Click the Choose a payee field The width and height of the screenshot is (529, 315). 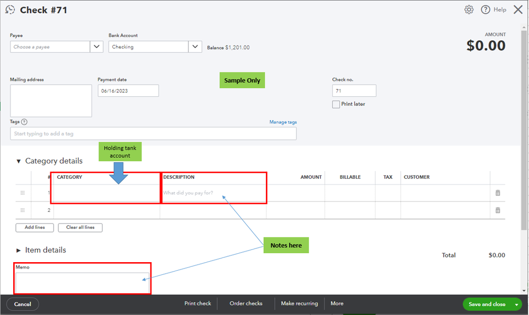coord(50,47)
